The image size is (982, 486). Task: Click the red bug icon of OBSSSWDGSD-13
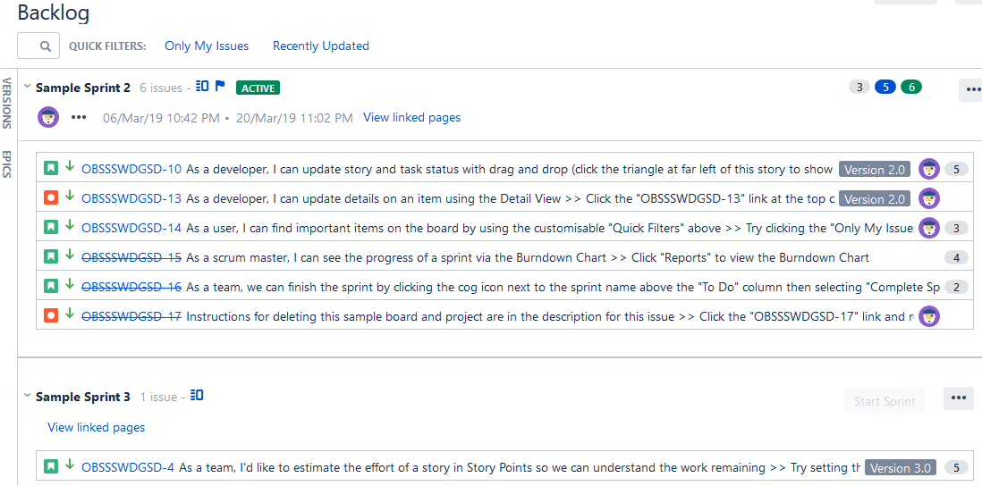51,198
